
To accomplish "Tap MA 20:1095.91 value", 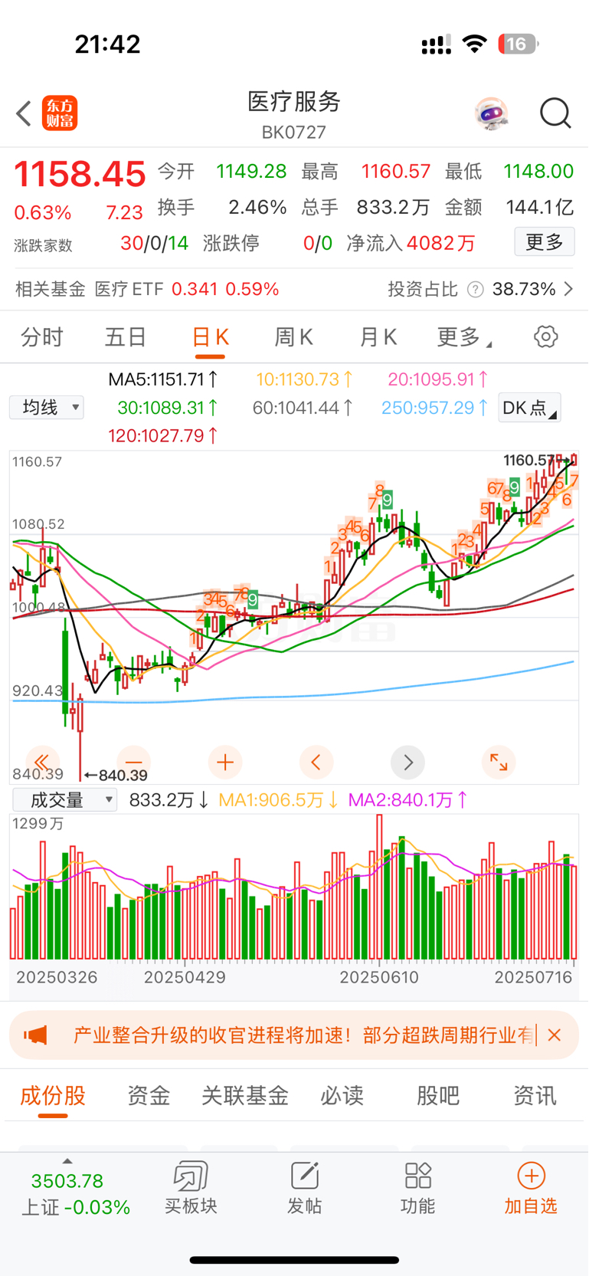I will pos(437,379).
